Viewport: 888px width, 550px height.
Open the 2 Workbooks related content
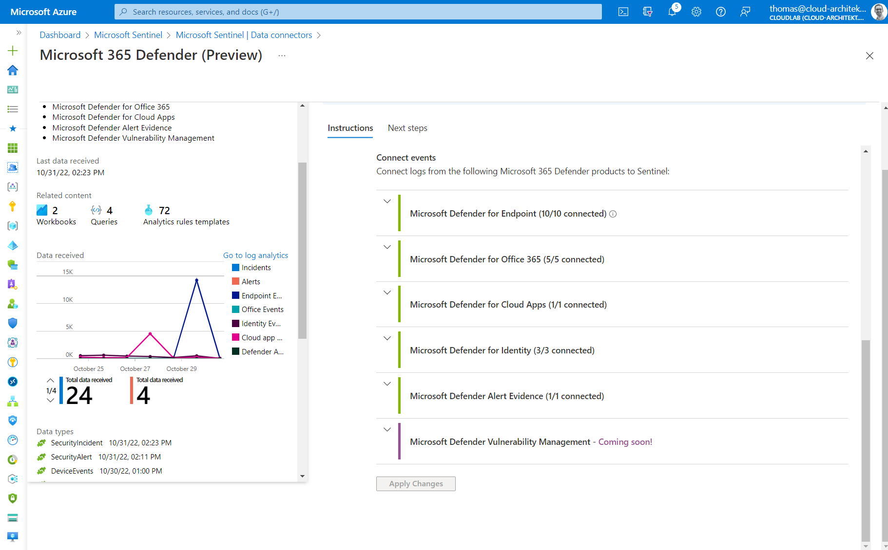click(56, 216)
